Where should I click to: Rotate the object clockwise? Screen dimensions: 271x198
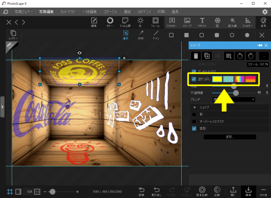251,56
